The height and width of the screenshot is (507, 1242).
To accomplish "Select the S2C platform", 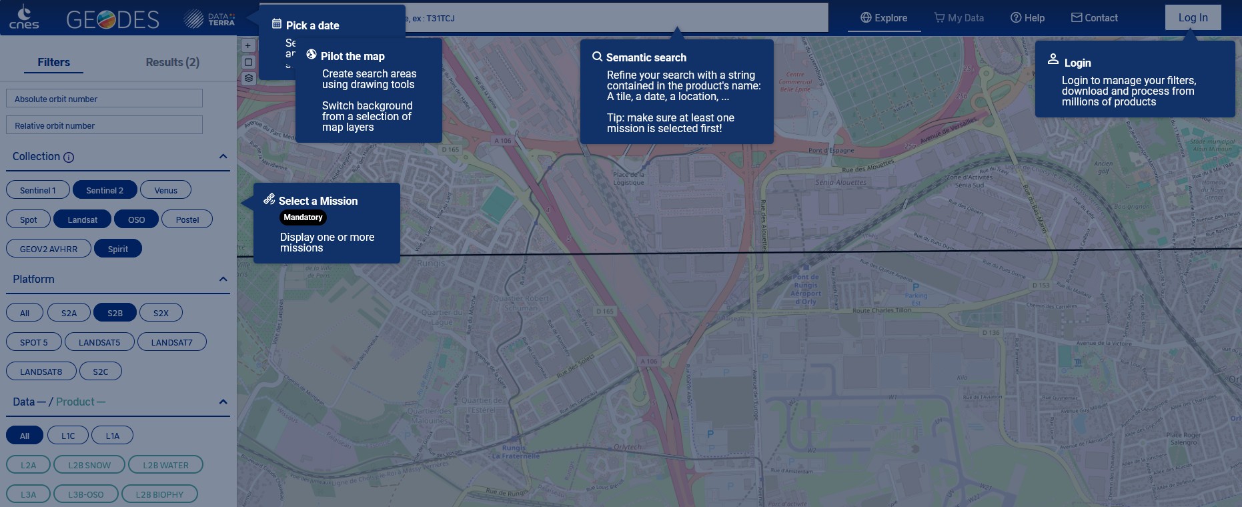I will (100, 372).
